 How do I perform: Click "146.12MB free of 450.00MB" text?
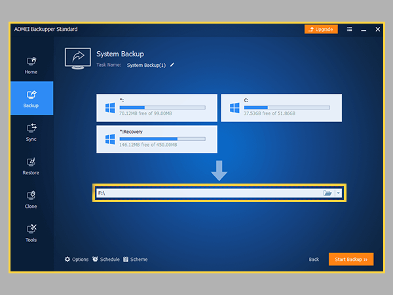148,145
